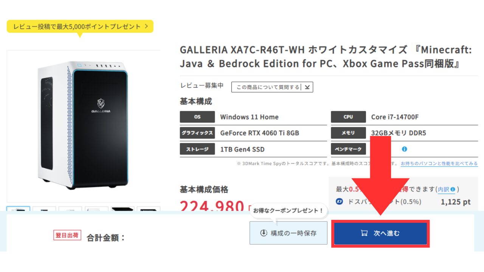
Task: Click the レビュー投稿で最大5,000ポイントプレゼント banner
Action: click(x=80, y=26)
